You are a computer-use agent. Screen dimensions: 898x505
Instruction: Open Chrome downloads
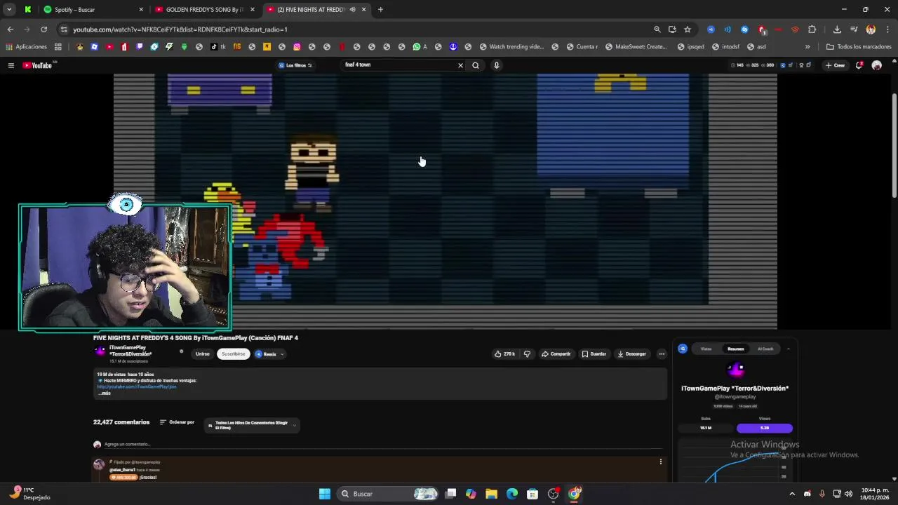coord(837,29)
